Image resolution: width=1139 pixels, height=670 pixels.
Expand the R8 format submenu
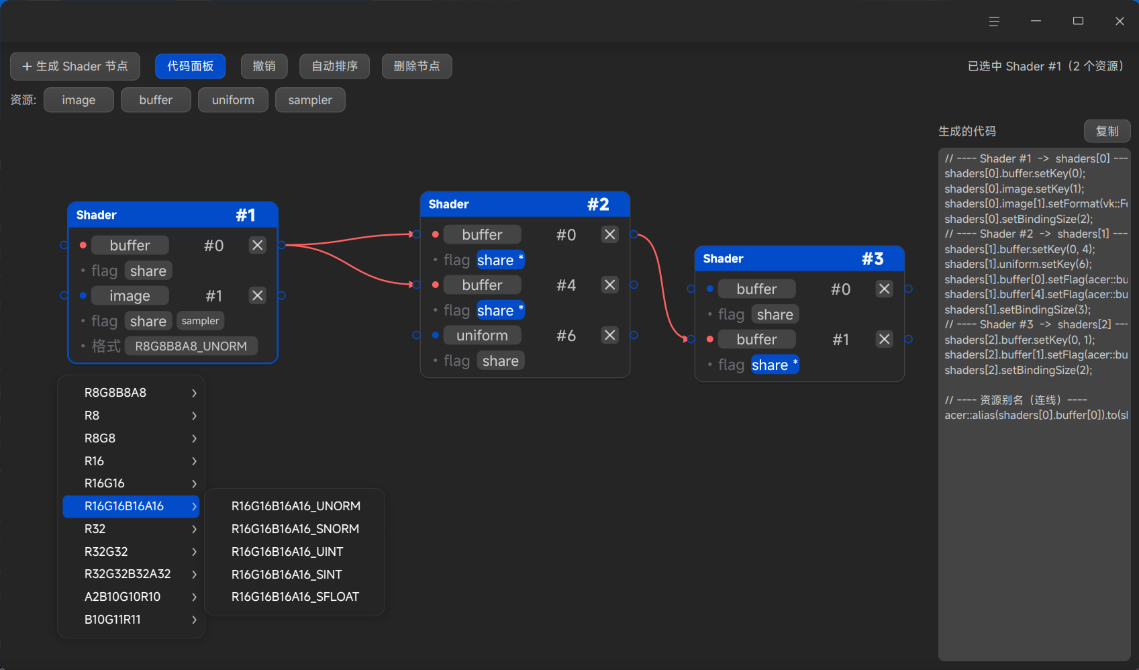132,416
